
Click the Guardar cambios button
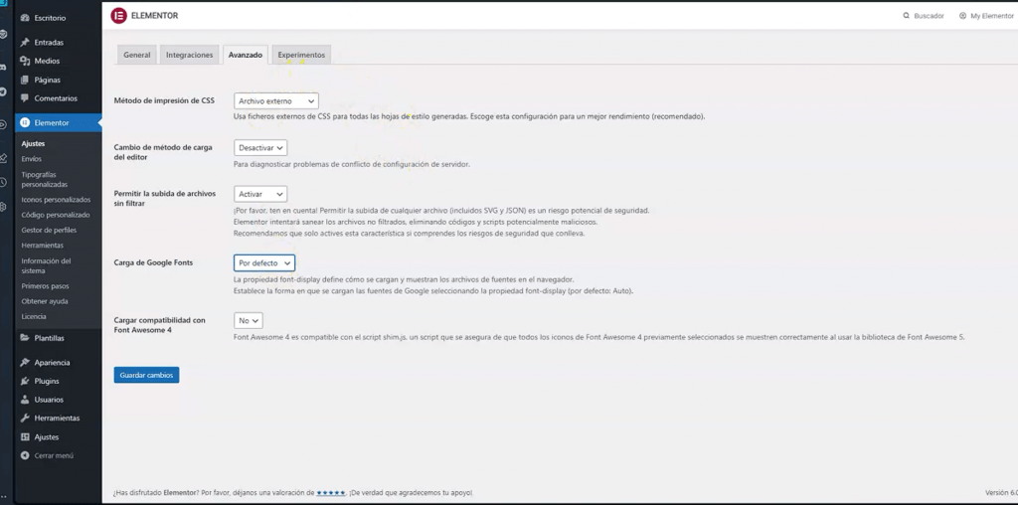coord(147,375)
